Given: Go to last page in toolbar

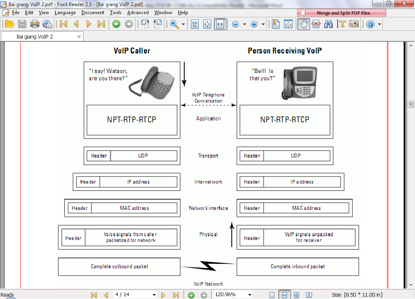Looking at the screenshot, I should pyautogui.click(x=101, y=24).
